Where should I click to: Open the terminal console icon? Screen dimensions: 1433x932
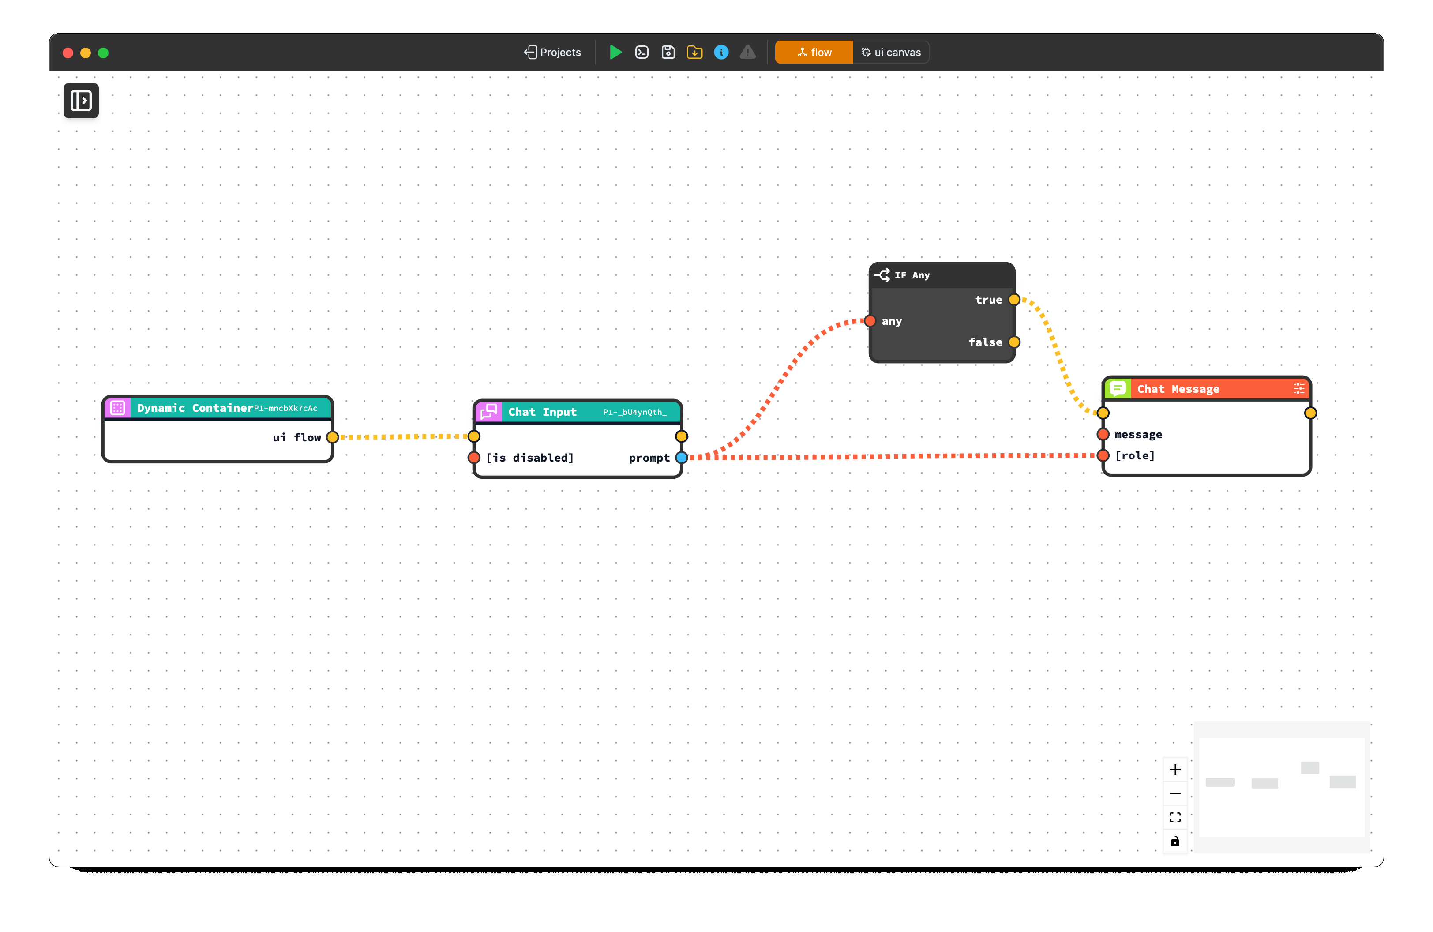[x=642, y=53]
